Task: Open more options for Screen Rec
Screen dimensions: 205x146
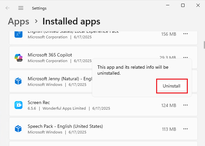Action: 186,105
